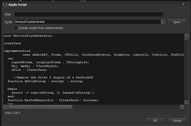The height and width of the screenshot is (126, 191).
Task: Click 'Obj, meObj : TJsonObject;' line
Action: 35,66
